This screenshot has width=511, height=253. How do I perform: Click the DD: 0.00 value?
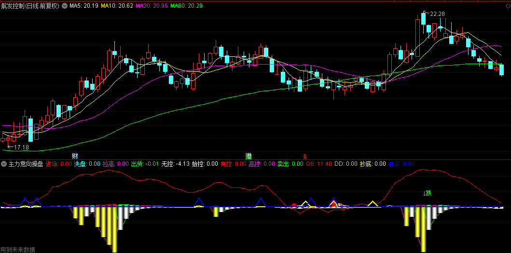(x=346, y=164)
